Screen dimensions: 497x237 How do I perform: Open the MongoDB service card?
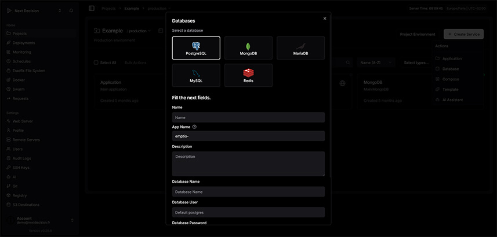396,92
